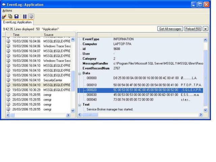
Task: Click the save floppy disk icon
Action: pos(17,17)
